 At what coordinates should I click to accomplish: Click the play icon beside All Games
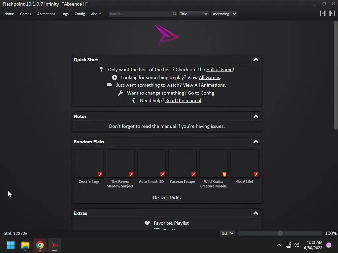click(115, 77)
